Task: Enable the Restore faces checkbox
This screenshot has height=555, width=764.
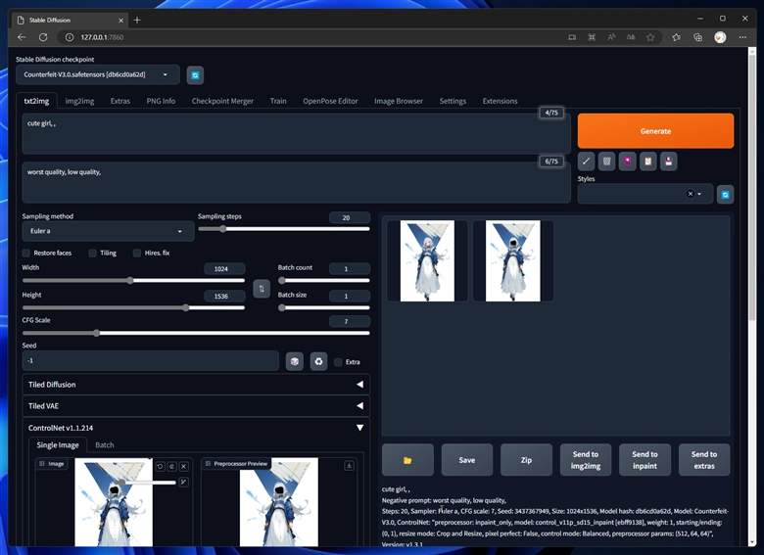Action: tap(27, 253)
